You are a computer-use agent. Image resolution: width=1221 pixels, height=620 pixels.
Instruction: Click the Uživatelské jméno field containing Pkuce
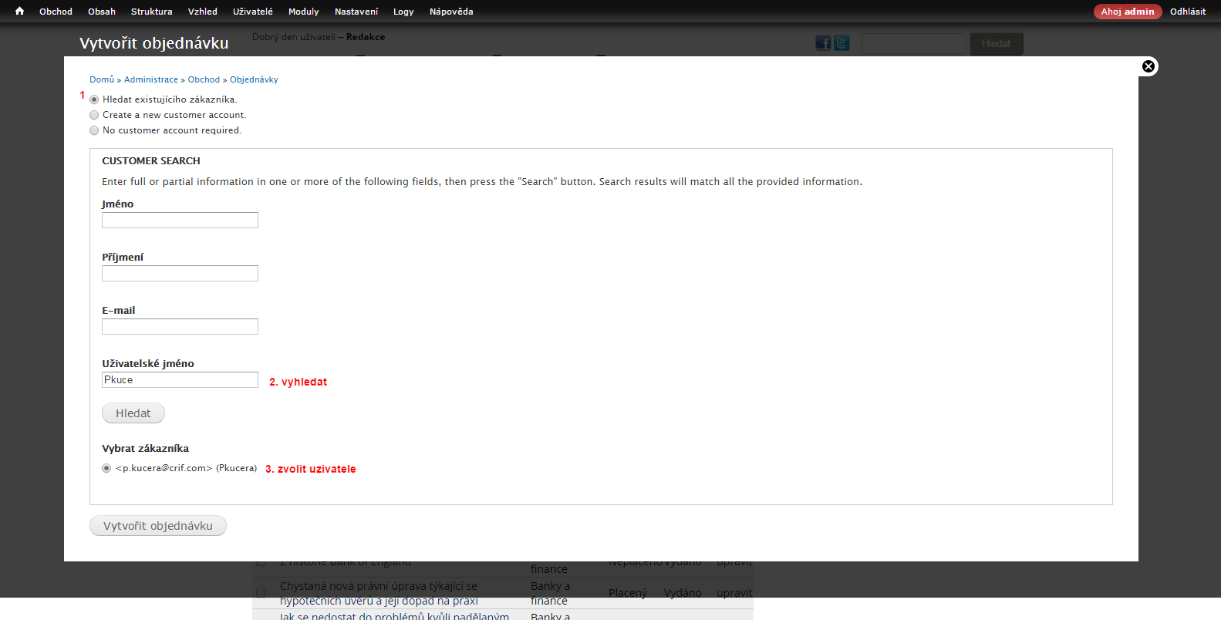pyautogui.click(x=180, y=380)
